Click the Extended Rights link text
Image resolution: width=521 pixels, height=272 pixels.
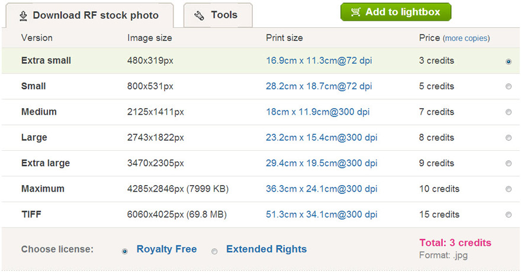[266, 250]
